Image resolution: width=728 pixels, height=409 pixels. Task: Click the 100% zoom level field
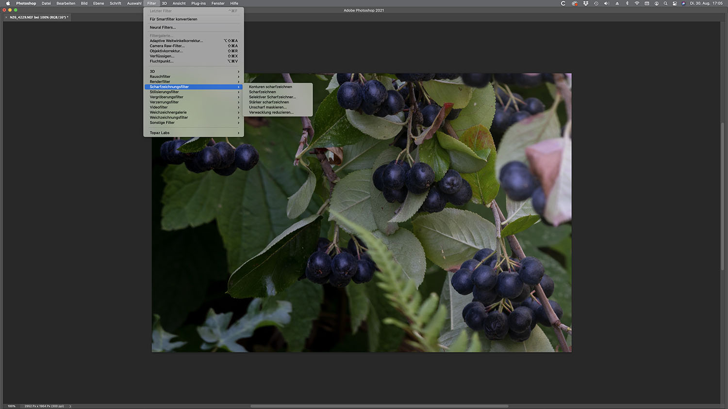(12, 406)
